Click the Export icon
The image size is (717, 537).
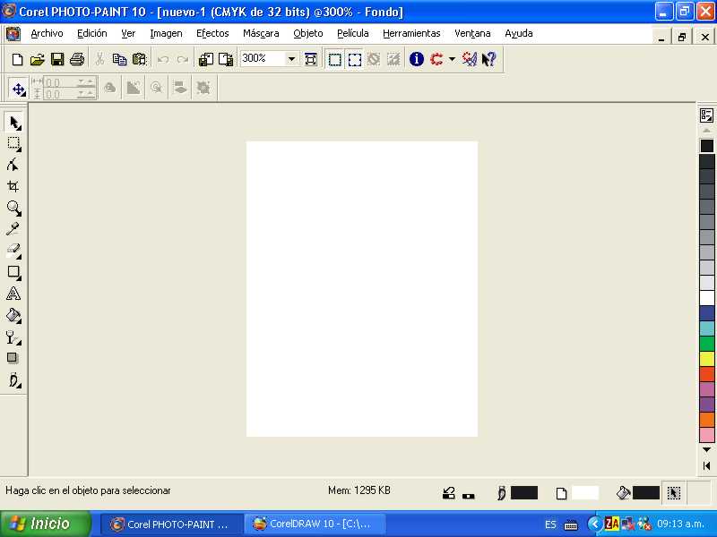coord(226,59)
